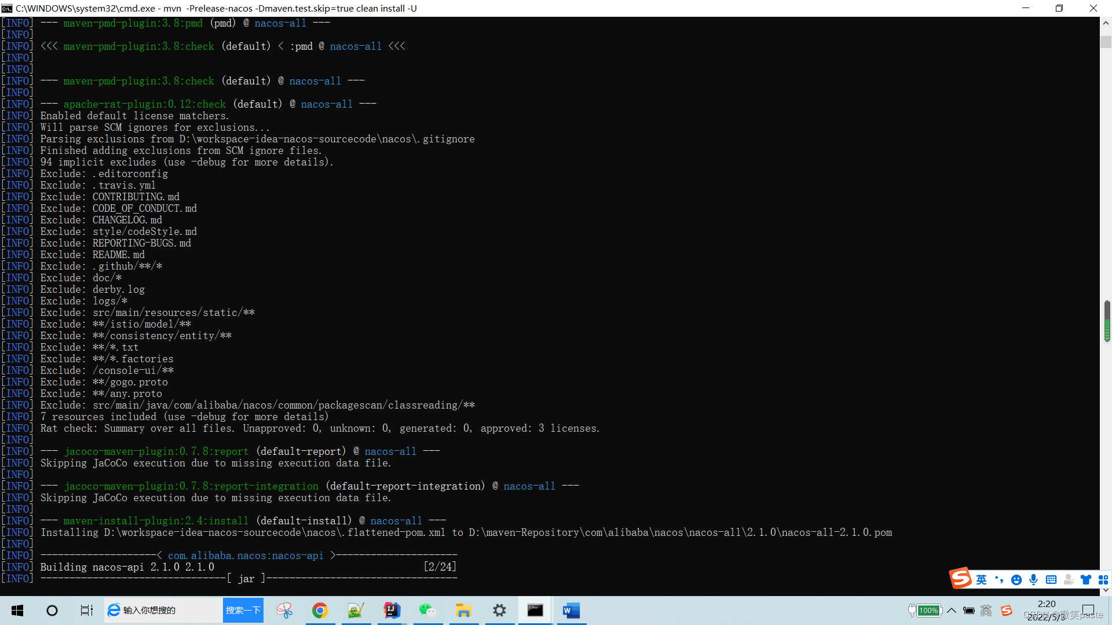Click the green-marked vertical scrollbar thumb
This screenshot has height=625, width=1112.
[x=1107, y=321]
